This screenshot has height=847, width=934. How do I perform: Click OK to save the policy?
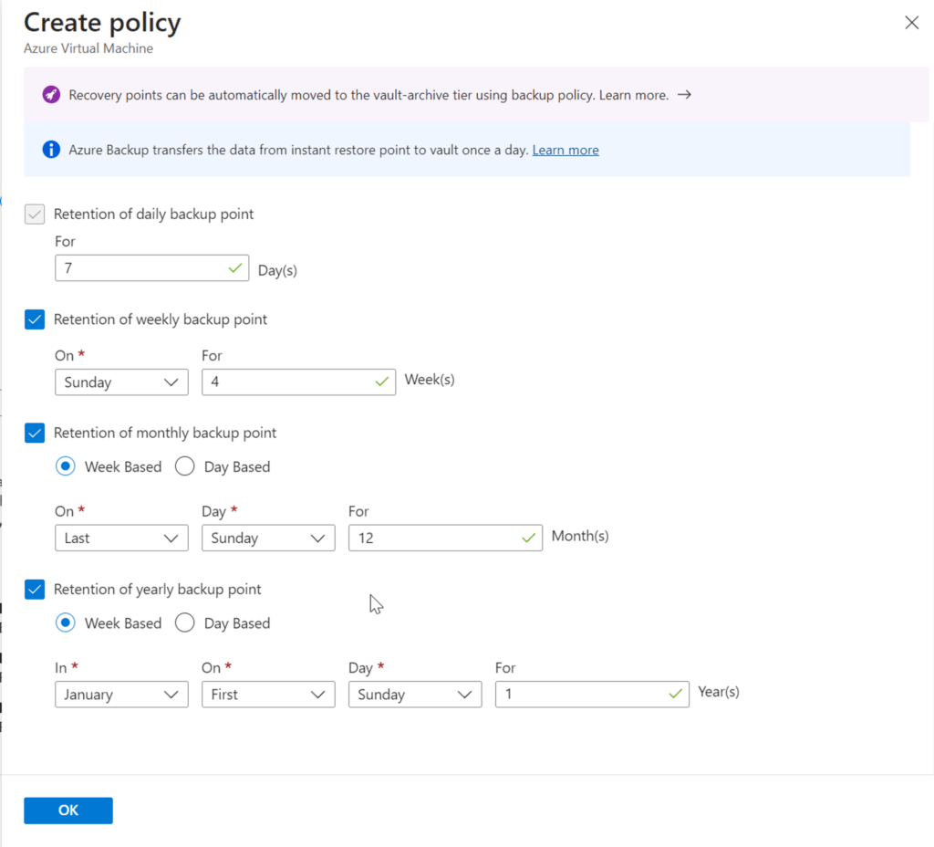68,810
